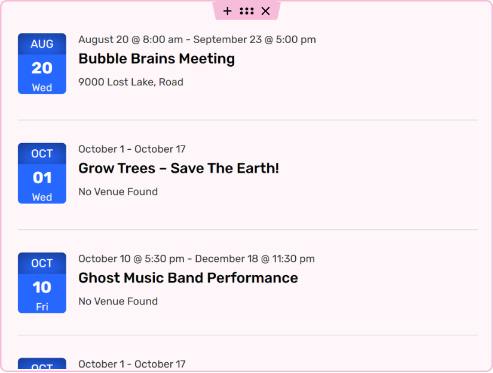Open Ghost Music Band Performance event

coord(188,278)
